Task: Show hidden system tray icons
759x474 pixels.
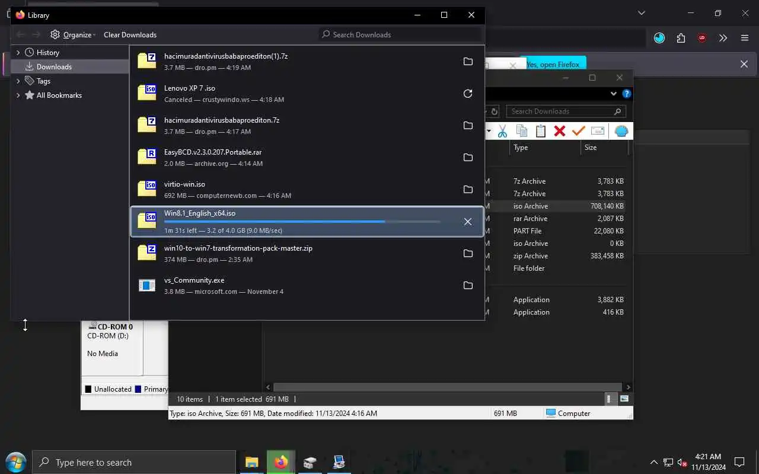Action: click(x=654, y=462)
